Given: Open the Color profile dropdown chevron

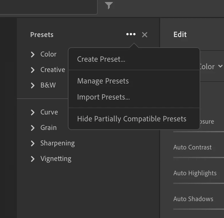Looking at the screenshot, I should coord(220,66).
